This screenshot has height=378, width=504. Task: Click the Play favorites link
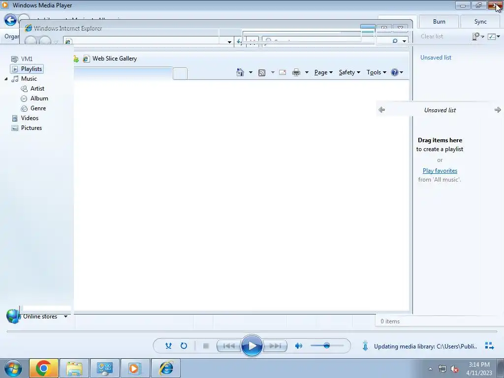click(440, 171)
